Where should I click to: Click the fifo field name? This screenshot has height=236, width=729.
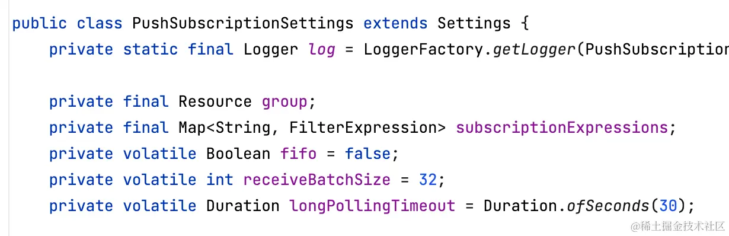pos(298,154)
